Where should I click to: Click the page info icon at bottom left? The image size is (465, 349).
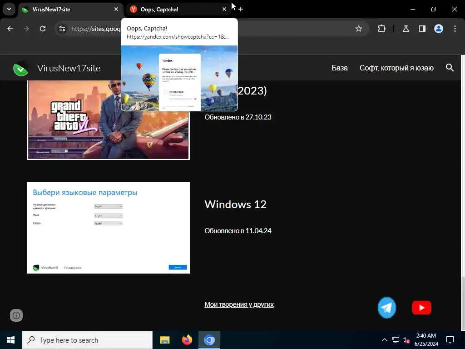pyautogui.click(x=16, y=315)
